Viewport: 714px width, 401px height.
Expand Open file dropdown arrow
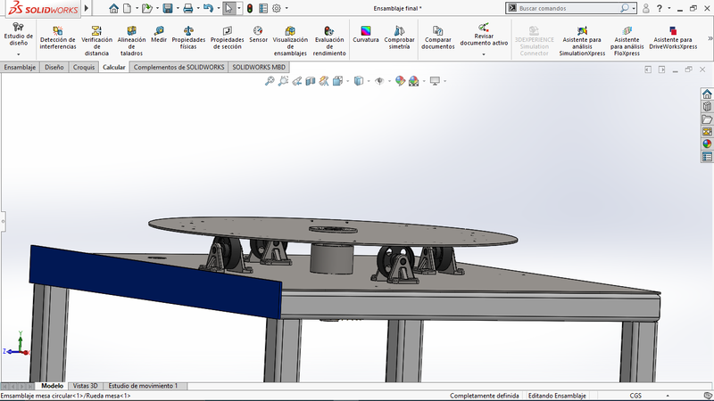tap(157, 8)
